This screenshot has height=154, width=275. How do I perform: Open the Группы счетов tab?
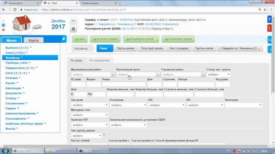(x=204, y=48)
